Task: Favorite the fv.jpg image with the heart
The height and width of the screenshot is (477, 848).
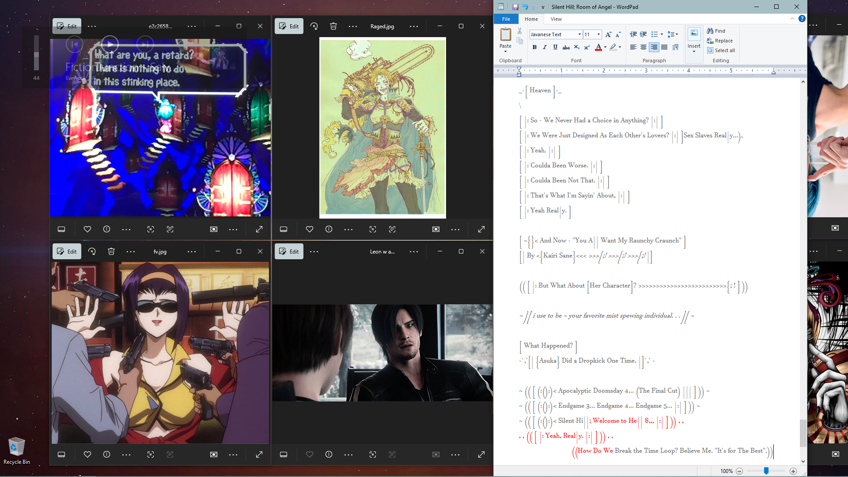Action: click(x=87, y=454)
